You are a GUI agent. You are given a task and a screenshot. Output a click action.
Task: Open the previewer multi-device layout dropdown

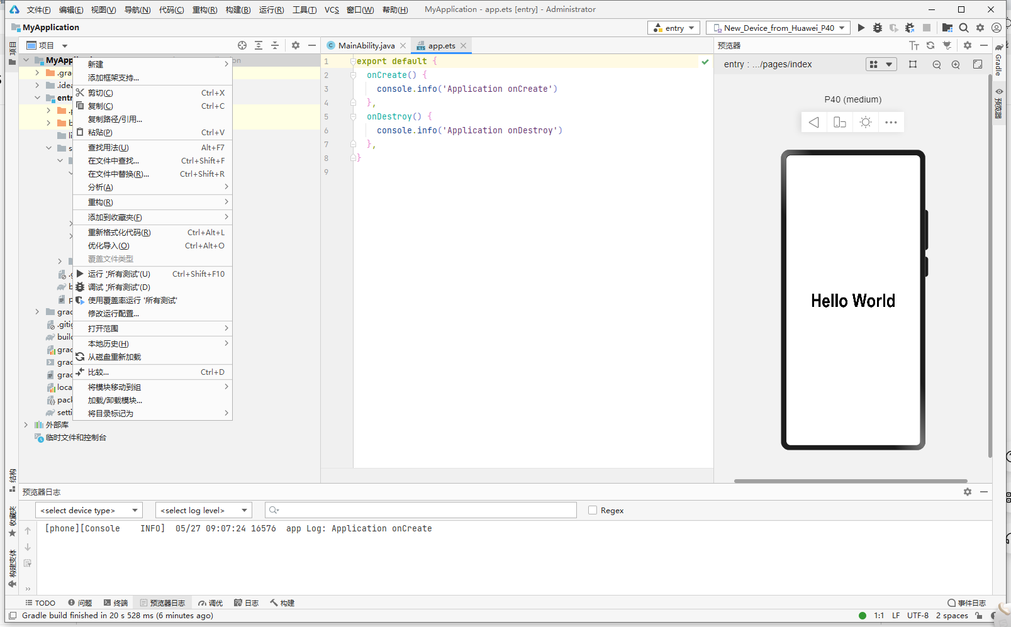click(881, 64)
